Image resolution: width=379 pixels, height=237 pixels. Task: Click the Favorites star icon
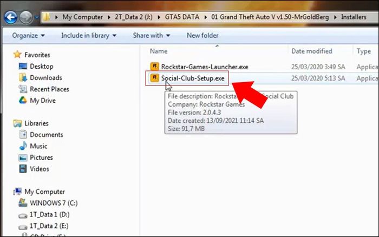click(17, 54)
